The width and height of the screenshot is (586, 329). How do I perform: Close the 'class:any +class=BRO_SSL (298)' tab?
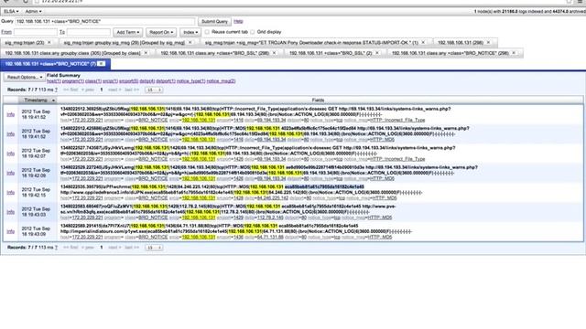(x=274, y=53)
